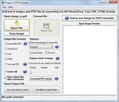Click the noise removal slider handle
Image resolution: width=119 pixels, height=102 pixels.
(31, 72)
